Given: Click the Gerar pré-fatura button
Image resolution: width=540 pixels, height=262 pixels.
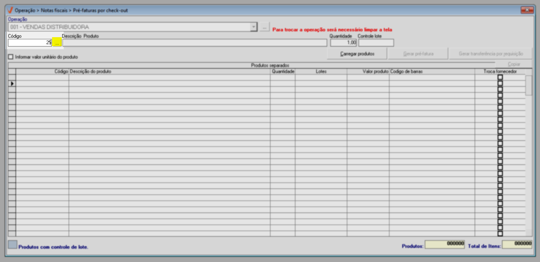Looking at the screenshot, I should click(418, 54).
